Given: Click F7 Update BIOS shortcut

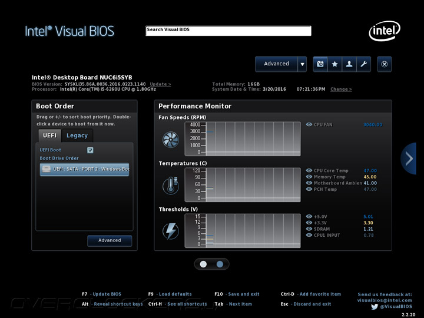Looking at the screenshot, I should pos(101,294).
